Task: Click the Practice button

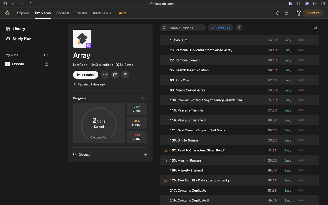Action: click(86, 75)
